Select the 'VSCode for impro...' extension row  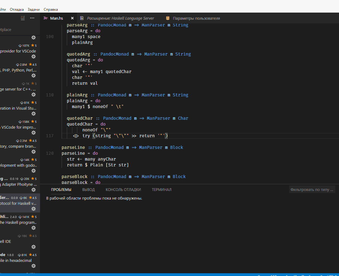[20, 127]
